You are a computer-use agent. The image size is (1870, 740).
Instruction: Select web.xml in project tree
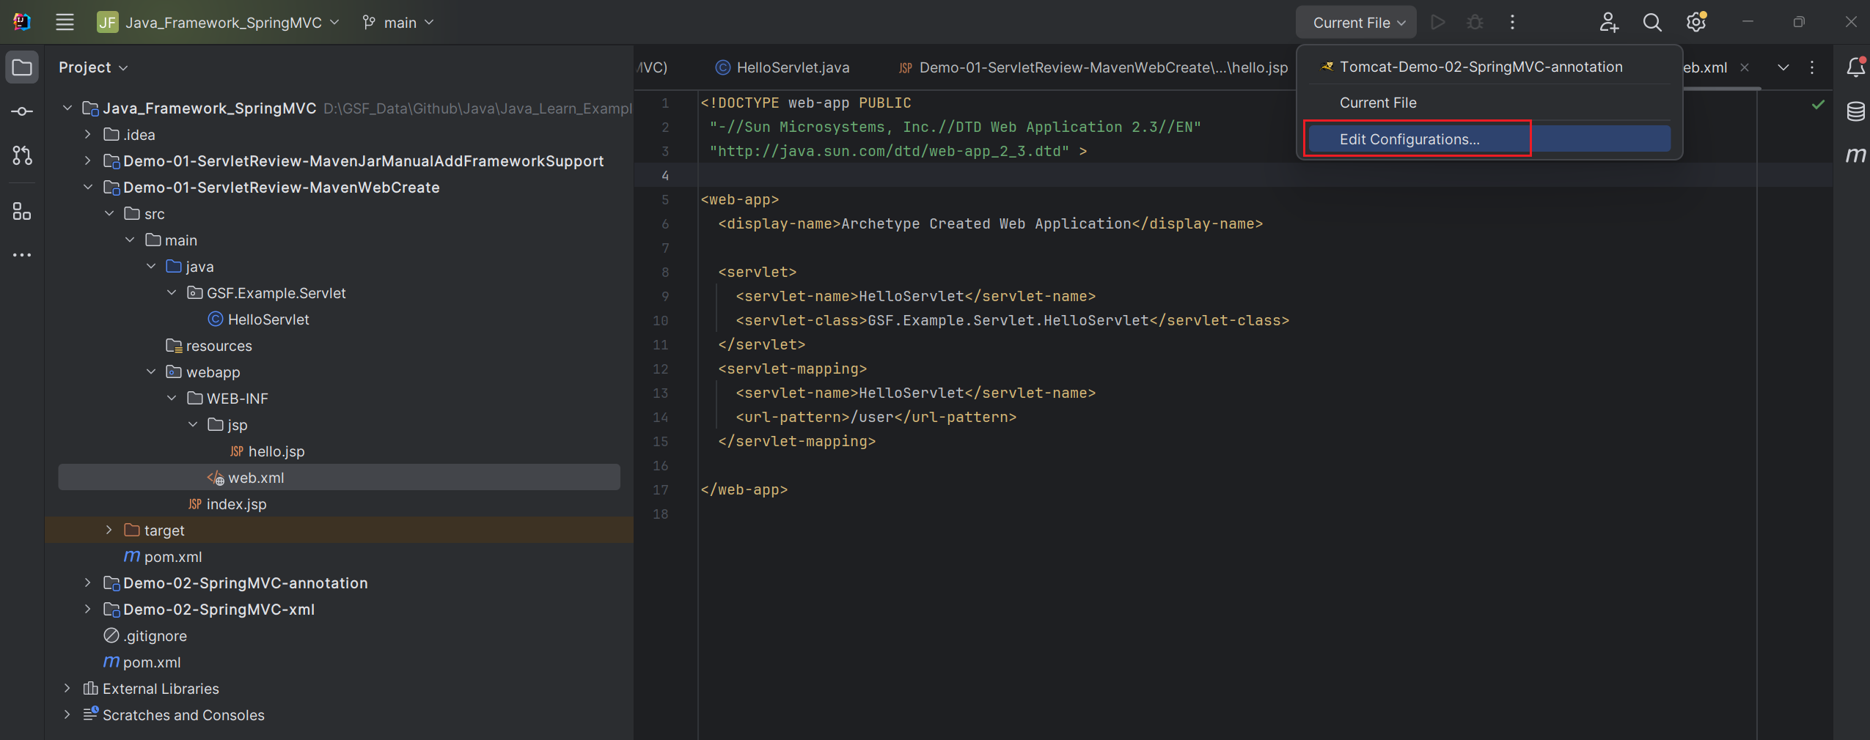tap(339, 478)
